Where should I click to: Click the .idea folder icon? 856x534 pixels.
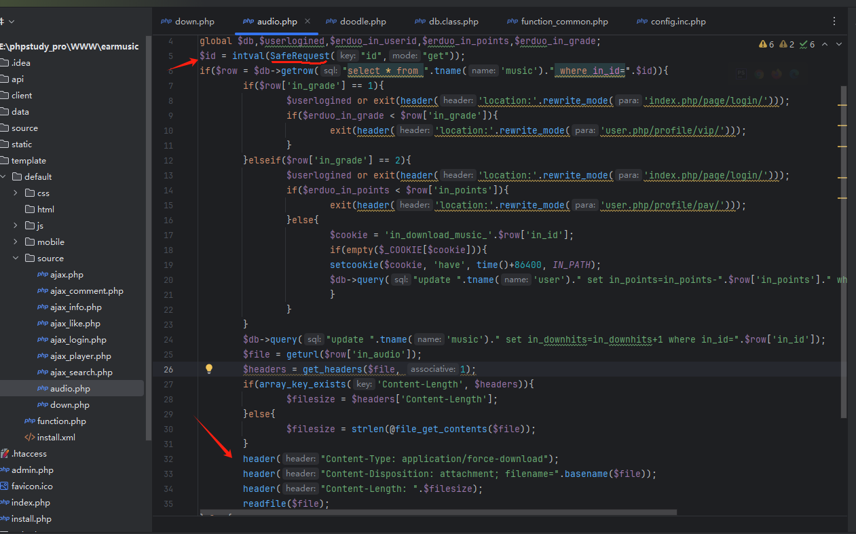coord(4,62)
